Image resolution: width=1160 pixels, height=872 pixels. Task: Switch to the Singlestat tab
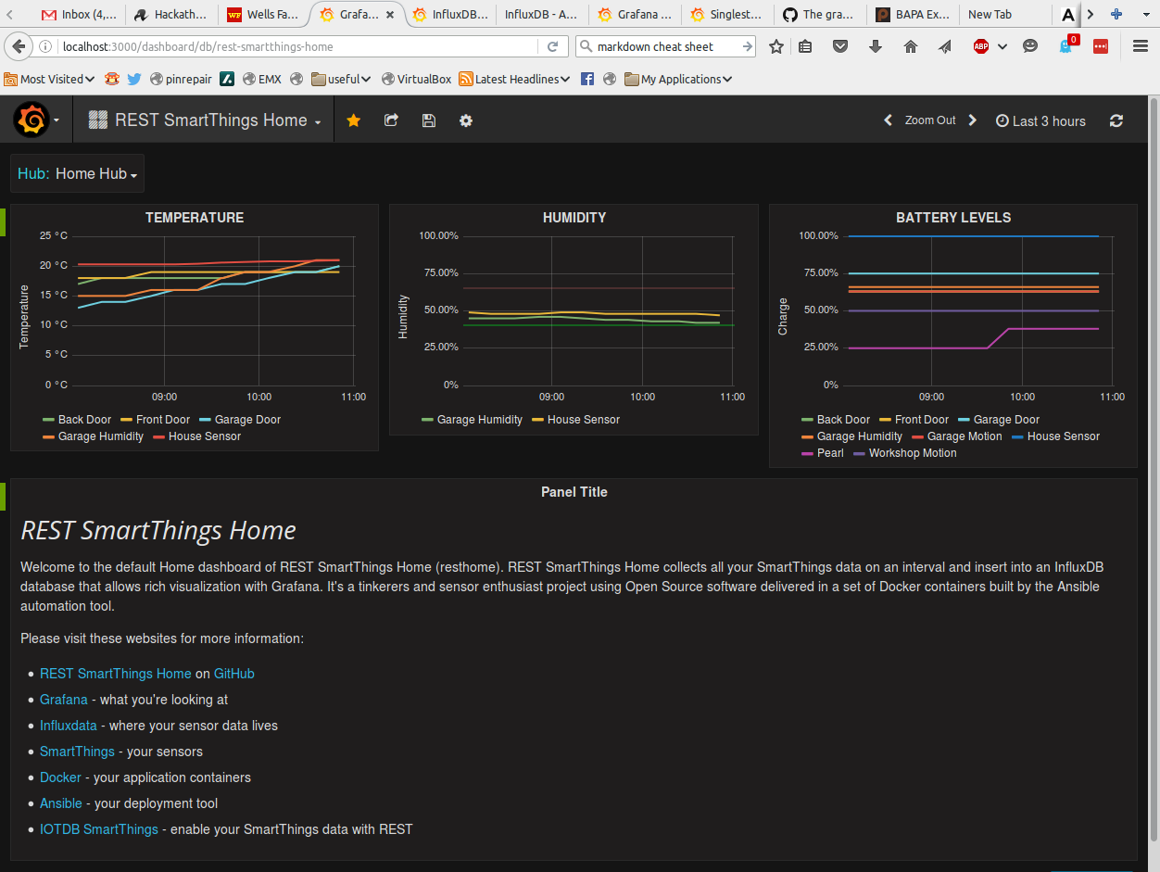pyautogui.click(x=726, y=14)
